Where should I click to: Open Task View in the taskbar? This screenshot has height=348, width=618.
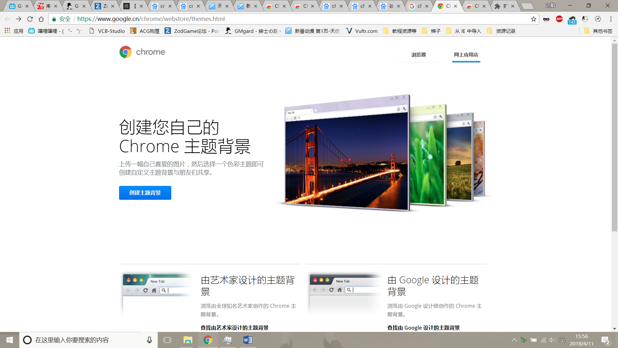pos(167,340)
